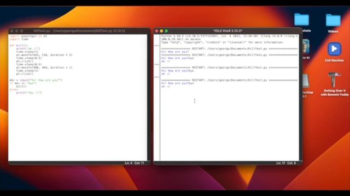Screen dimensions: 350x196
Task: Click the pt.moveTo(643, 120, duration = 2) line
Action: point(44,55)
